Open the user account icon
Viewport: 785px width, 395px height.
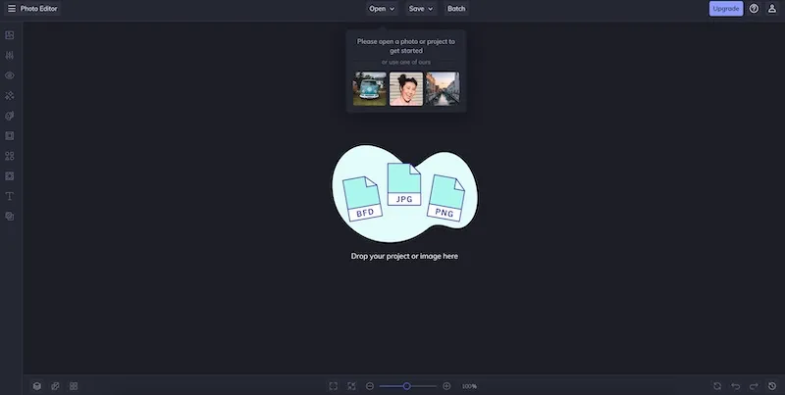point(772,9)
